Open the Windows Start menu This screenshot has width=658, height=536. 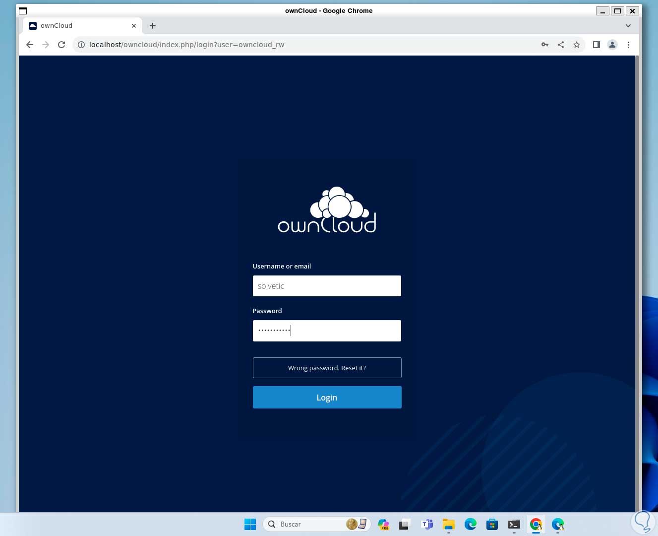pos(250,524)
